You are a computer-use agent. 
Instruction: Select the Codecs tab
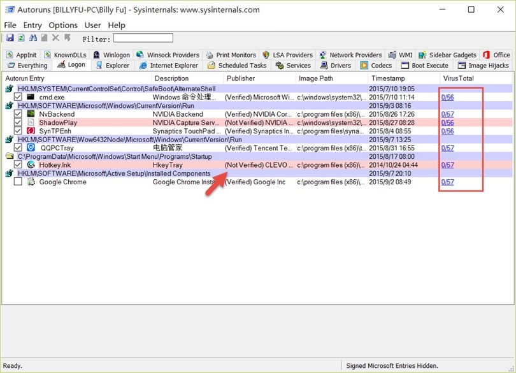pos(376,66)
